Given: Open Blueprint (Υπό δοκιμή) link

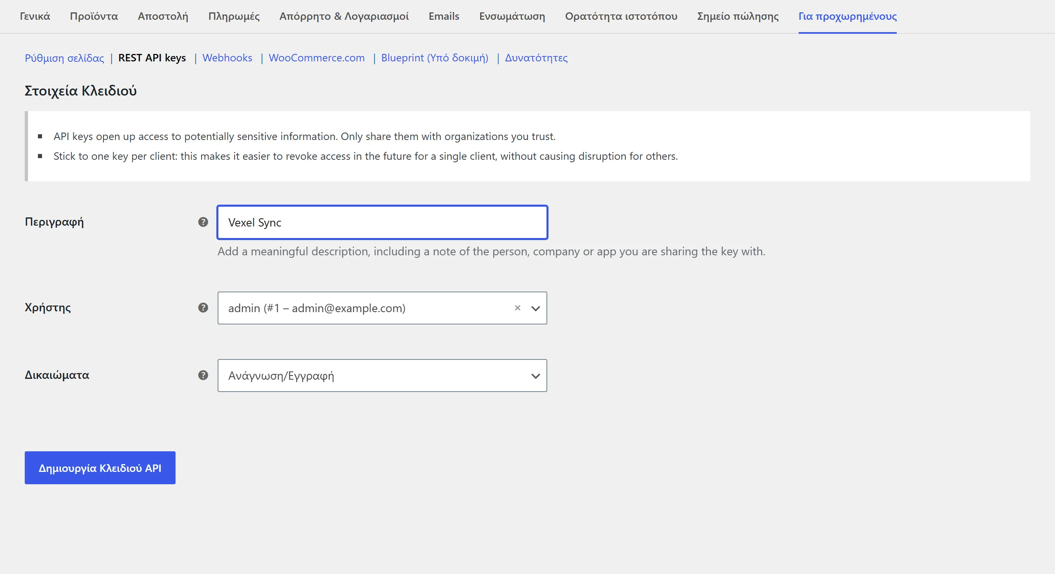Looking at the screenshot, I should pos(435,58).
